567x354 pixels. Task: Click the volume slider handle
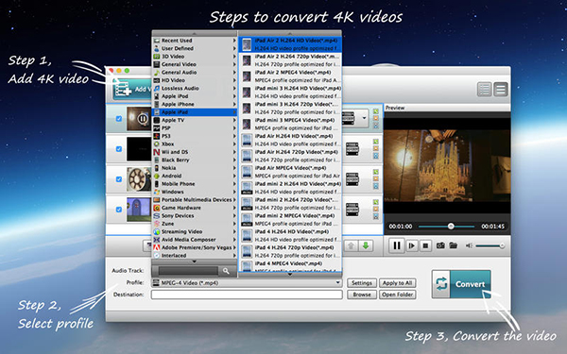point(502,246)
